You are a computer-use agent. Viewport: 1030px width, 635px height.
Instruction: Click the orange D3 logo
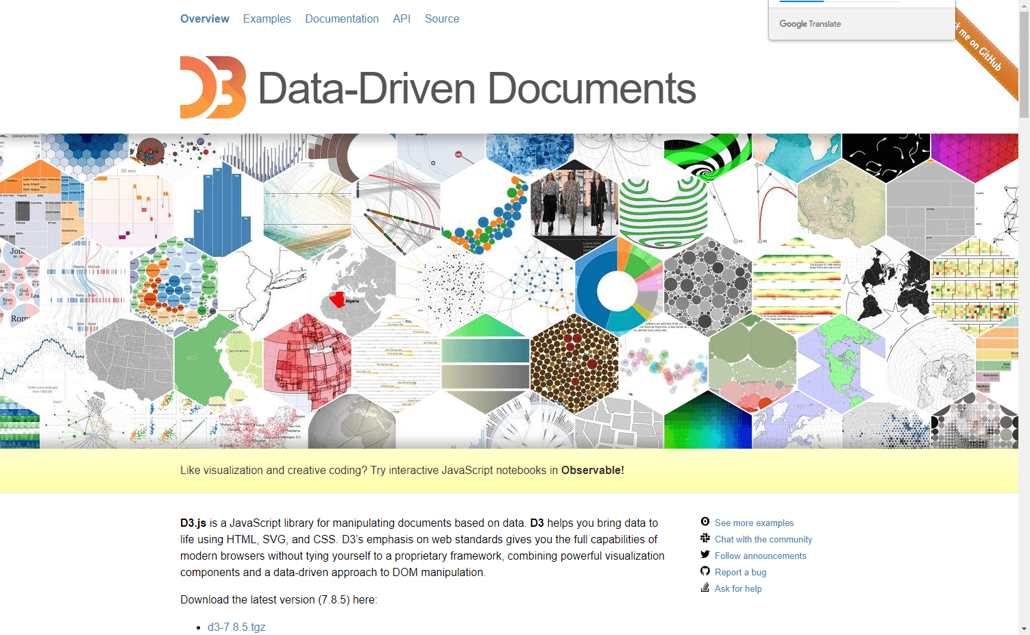[x=213, y=88]
